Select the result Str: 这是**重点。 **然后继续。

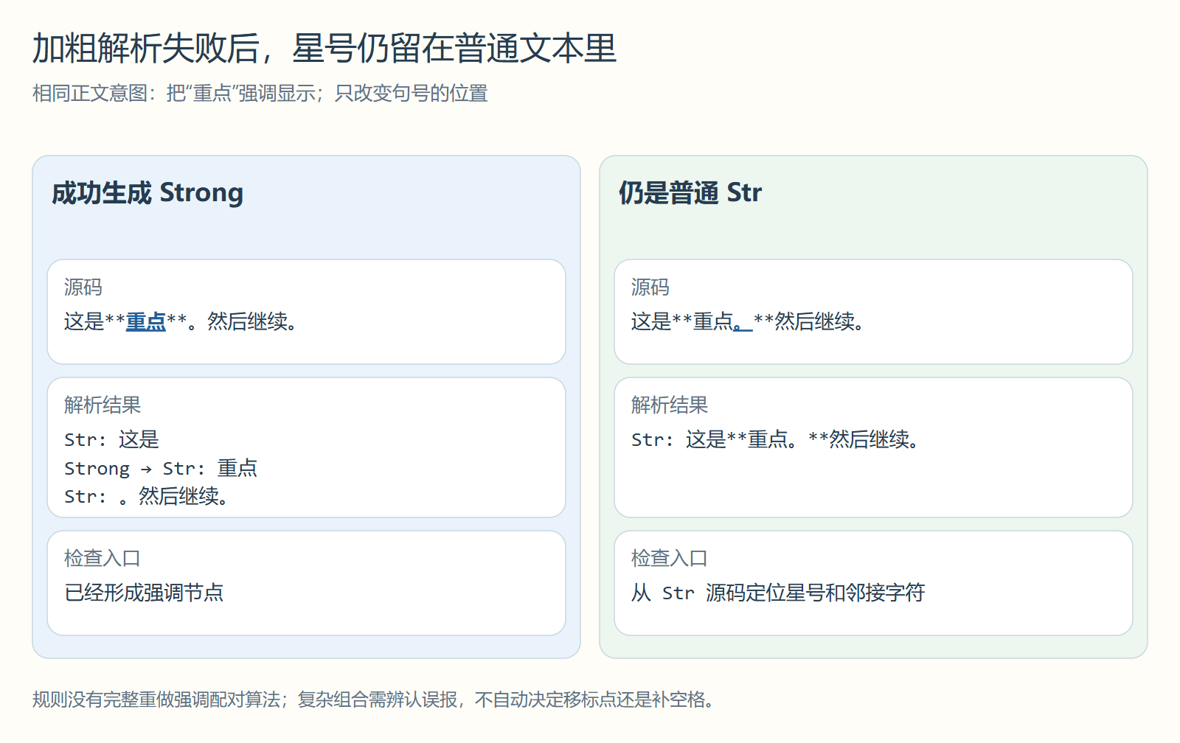[775, 440]
